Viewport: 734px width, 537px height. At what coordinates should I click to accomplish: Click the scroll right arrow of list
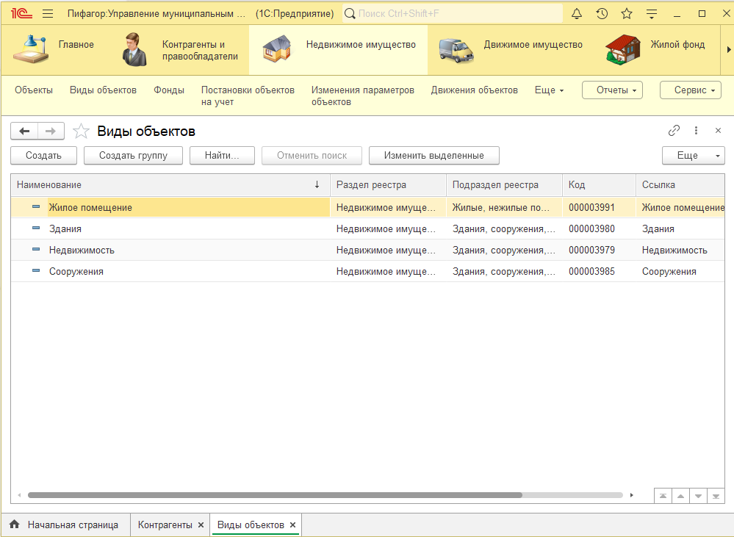click(631, 495)
